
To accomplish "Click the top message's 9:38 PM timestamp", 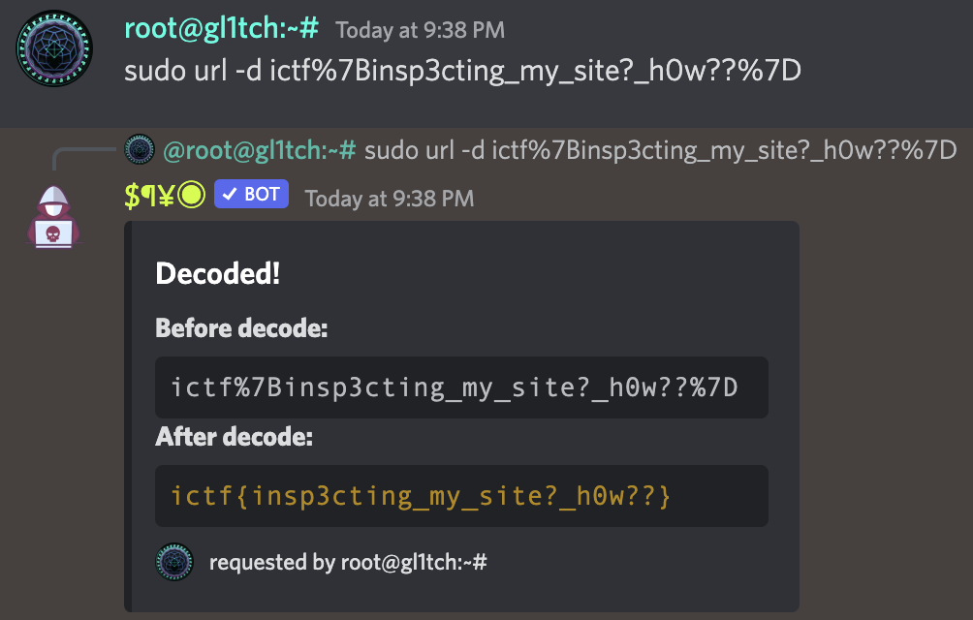I will [x=420, y=30].
